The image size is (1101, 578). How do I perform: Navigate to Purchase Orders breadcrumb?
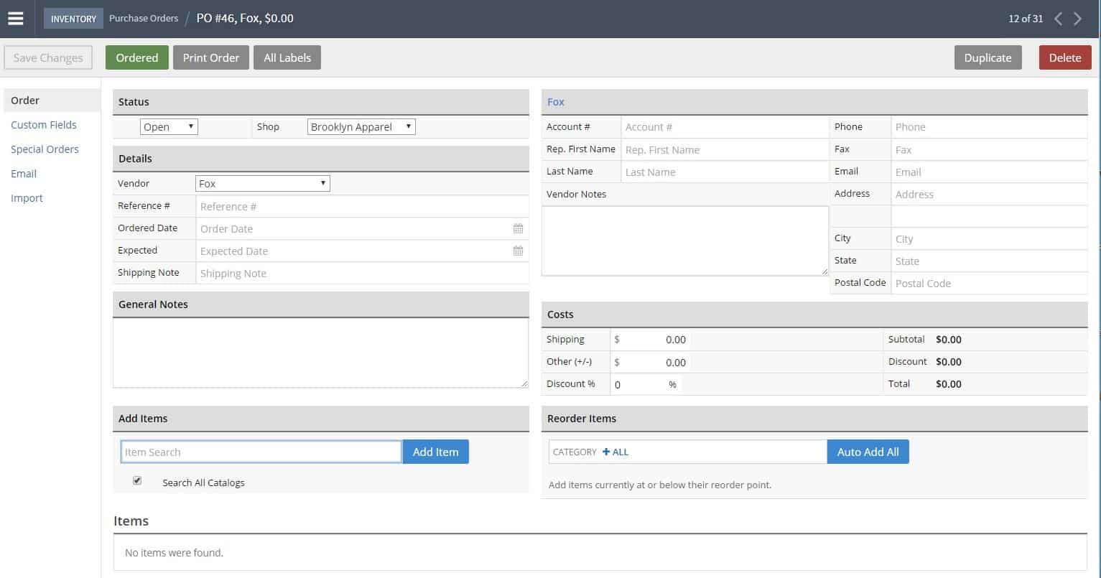coord(144,19)
